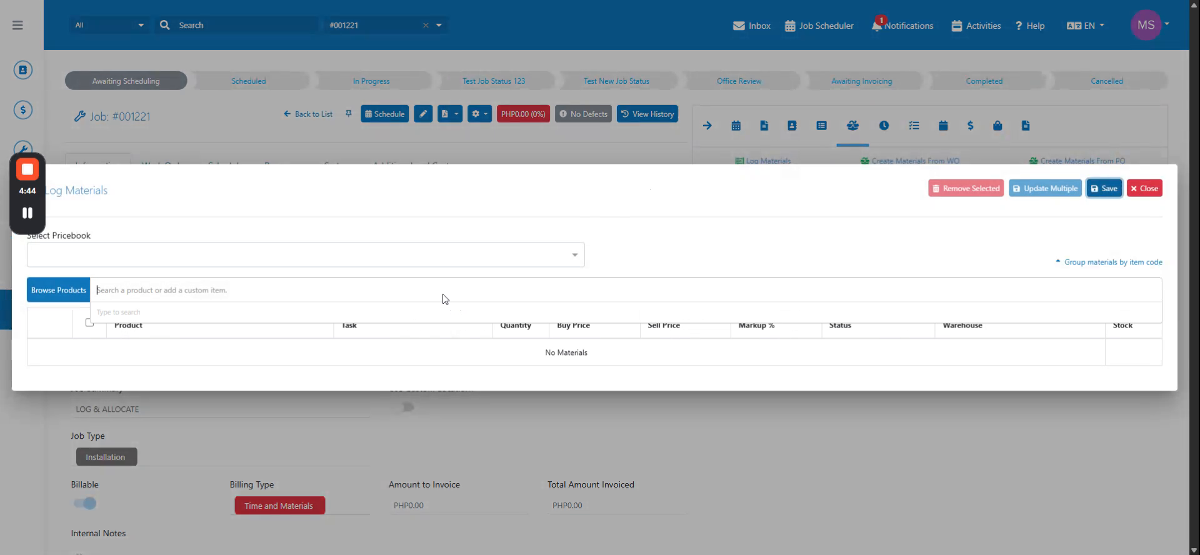Viewport: 1200px width, 555px height.
Task: Click the pencil edit job button
Action: tap(423, 114)
